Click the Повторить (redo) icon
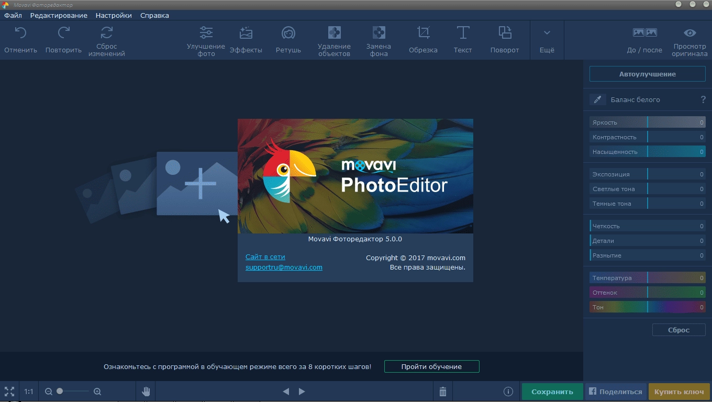The width and height of the screenshot is (712, 402). pos(63,33)
